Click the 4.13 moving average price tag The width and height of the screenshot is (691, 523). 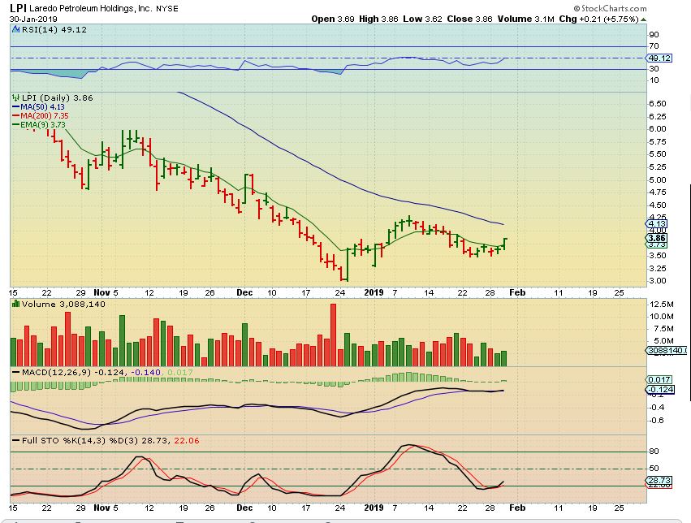tap(657, 223)
